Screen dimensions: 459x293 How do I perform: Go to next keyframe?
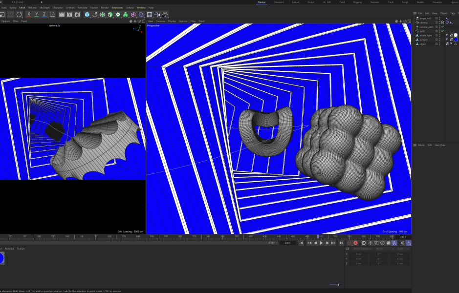point(333,243)
